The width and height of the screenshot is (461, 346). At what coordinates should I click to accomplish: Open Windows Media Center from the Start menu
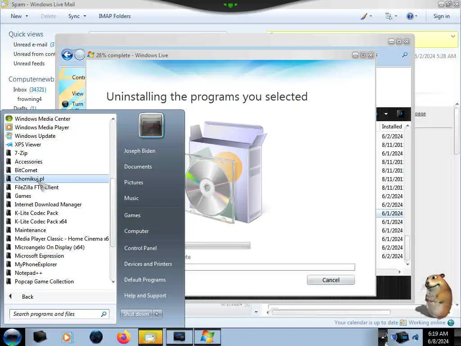click(x=43, y=119)
